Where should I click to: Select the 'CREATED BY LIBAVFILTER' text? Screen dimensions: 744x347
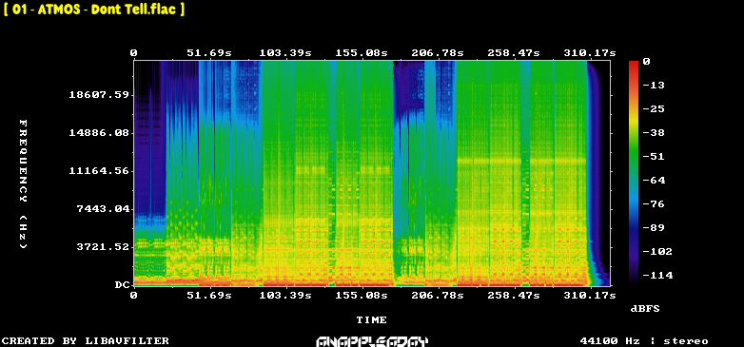(x=86, y=341)
